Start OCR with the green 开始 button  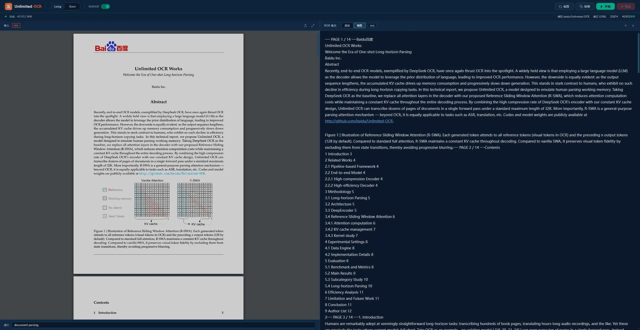click(605, 6)
